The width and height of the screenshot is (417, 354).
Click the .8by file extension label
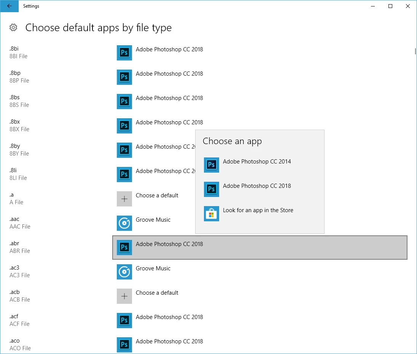click(x=14, y=146)
